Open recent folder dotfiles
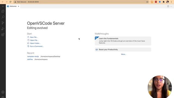Viewport: 174px width, 98px height. pos(30,59)
